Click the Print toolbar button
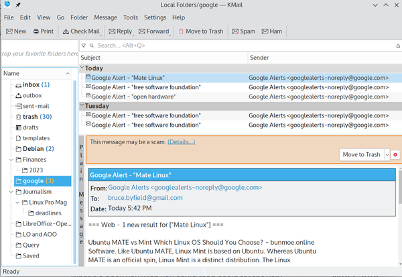Screen dimensions: 402x277 point(44,32)
